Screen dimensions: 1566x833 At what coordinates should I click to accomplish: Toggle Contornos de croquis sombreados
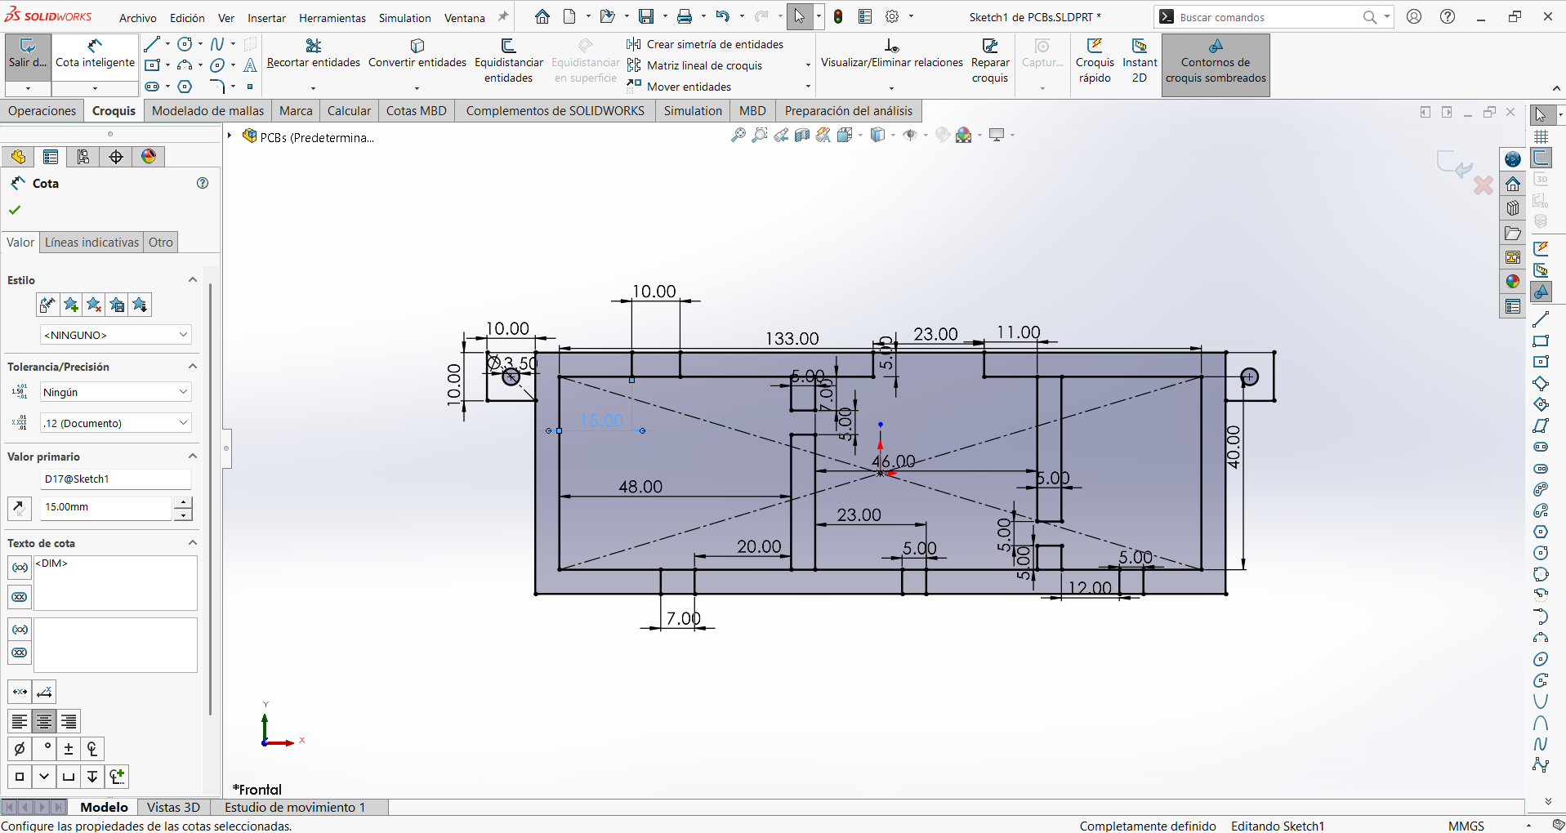coord(1216,64)
